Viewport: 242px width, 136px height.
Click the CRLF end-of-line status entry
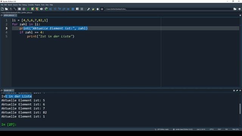click(x=219, y=129)
